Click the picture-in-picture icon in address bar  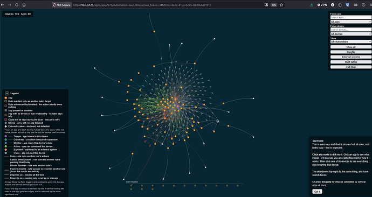[266, 5]
